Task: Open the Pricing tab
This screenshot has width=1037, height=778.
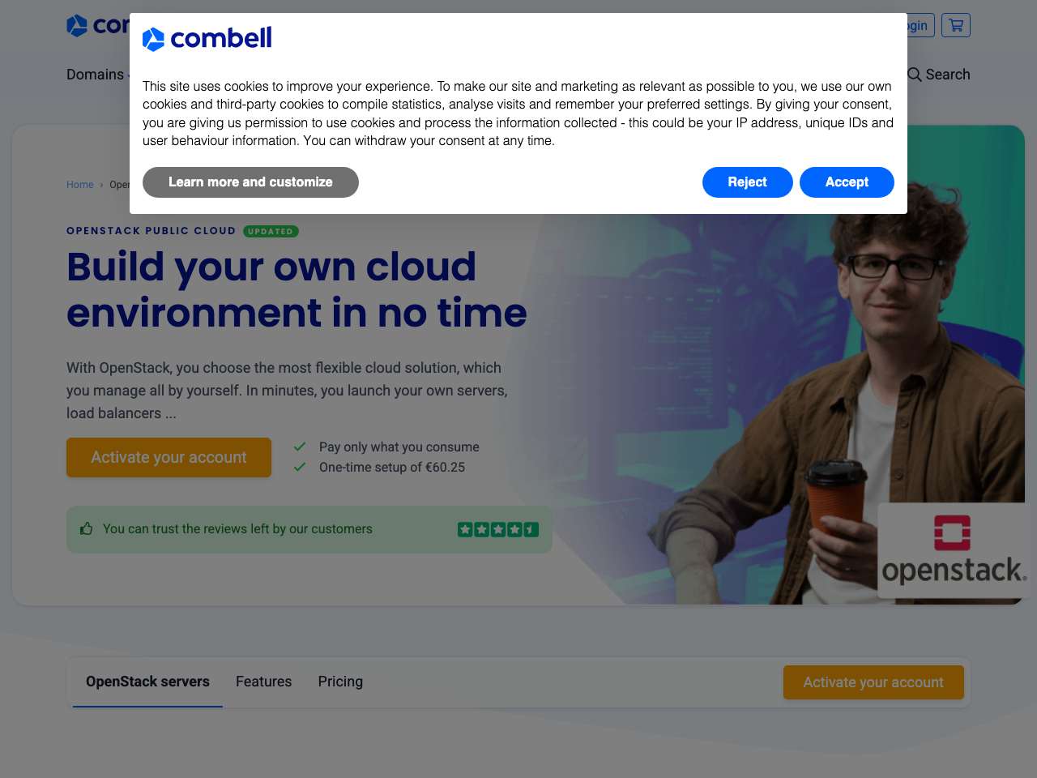Action: click(x=340, y=682)
